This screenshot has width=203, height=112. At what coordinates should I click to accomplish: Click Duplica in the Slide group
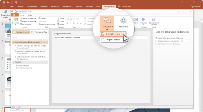[x=42, y=18]
